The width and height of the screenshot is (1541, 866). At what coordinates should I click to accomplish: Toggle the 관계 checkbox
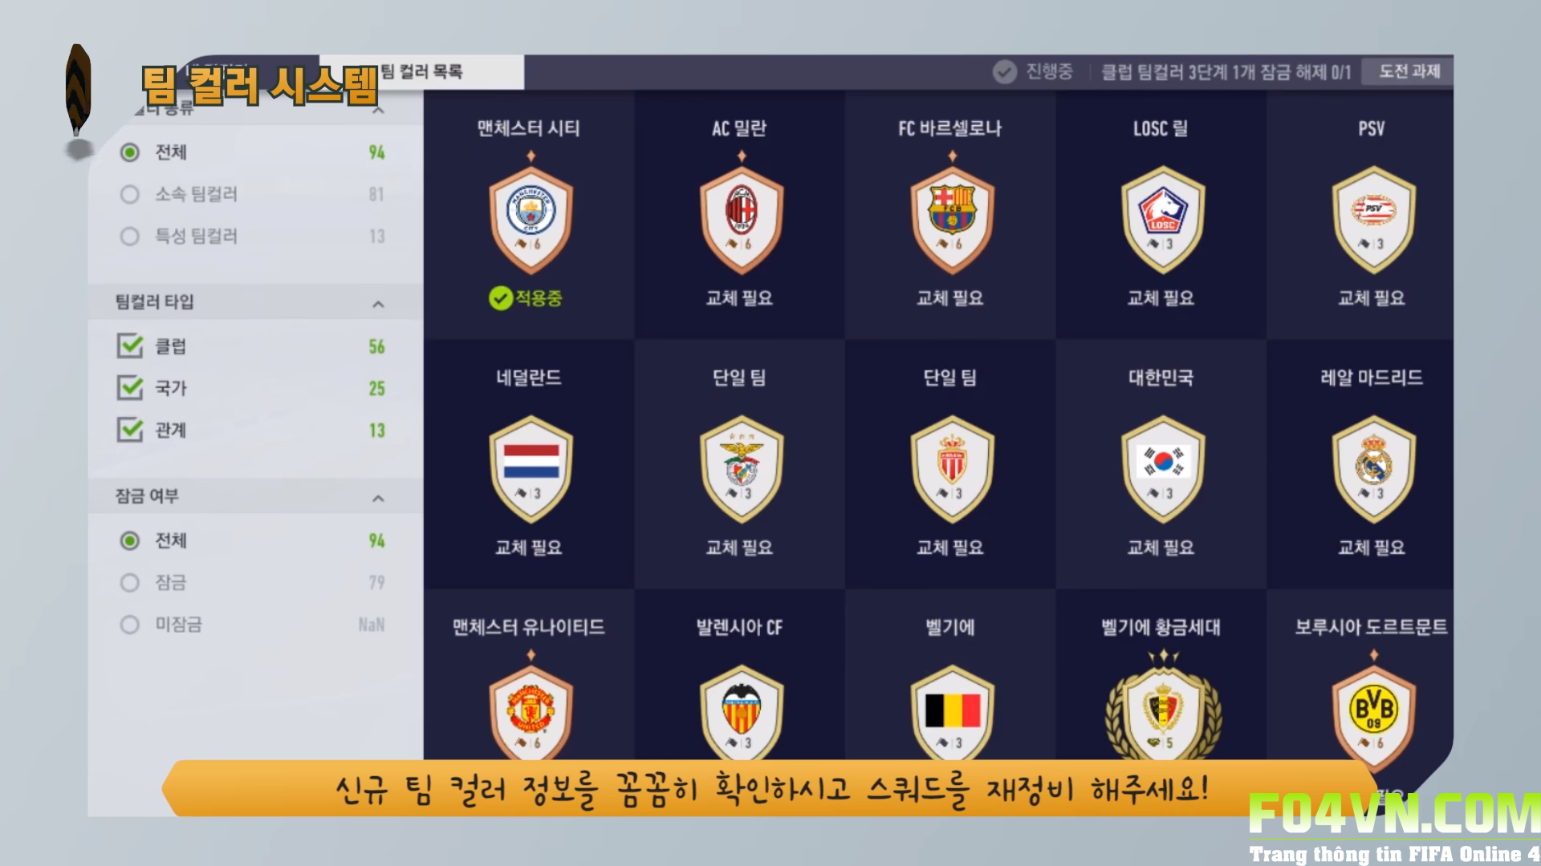(130, 430)
